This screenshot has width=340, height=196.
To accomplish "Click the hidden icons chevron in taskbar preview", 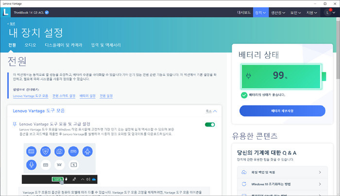I will pos(83,179).
